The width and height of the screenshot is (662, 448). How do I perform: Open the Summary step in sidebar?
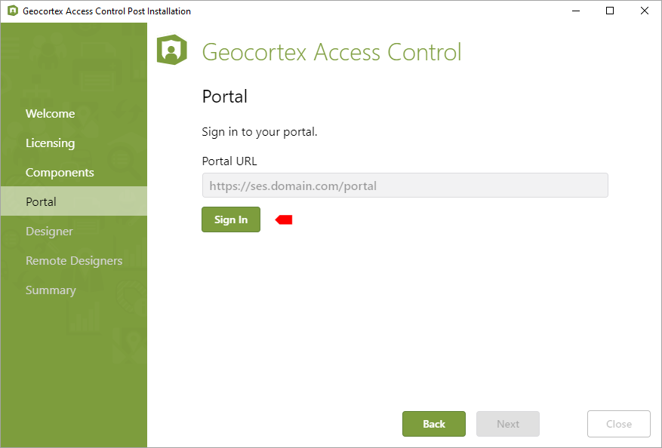[x=51, y=290]
